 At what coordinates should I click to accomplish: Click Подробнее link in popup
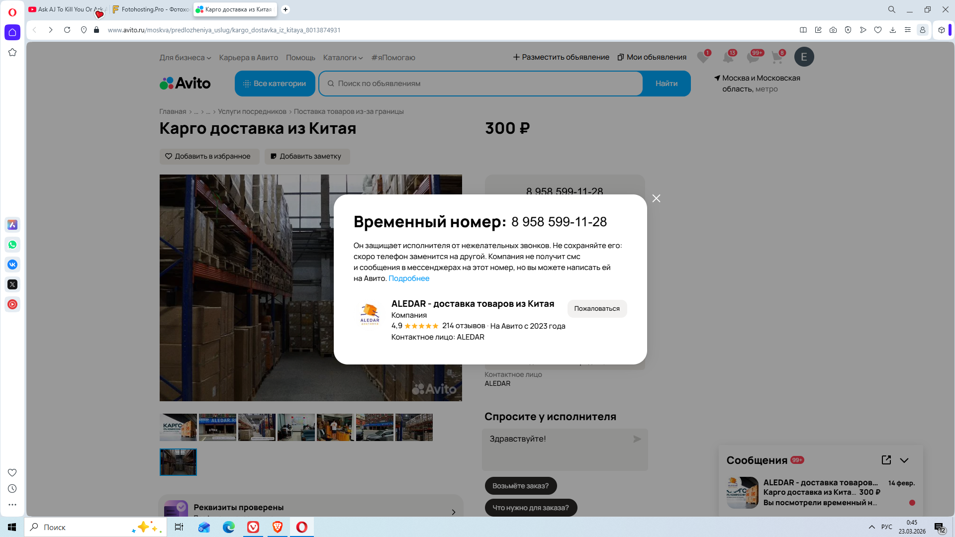pyautogui.click(x=408, y=278)
